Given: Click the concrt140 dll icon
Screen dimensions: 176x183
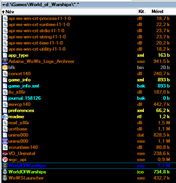Looking at the screenshot, I should click(x=5, y=74).
